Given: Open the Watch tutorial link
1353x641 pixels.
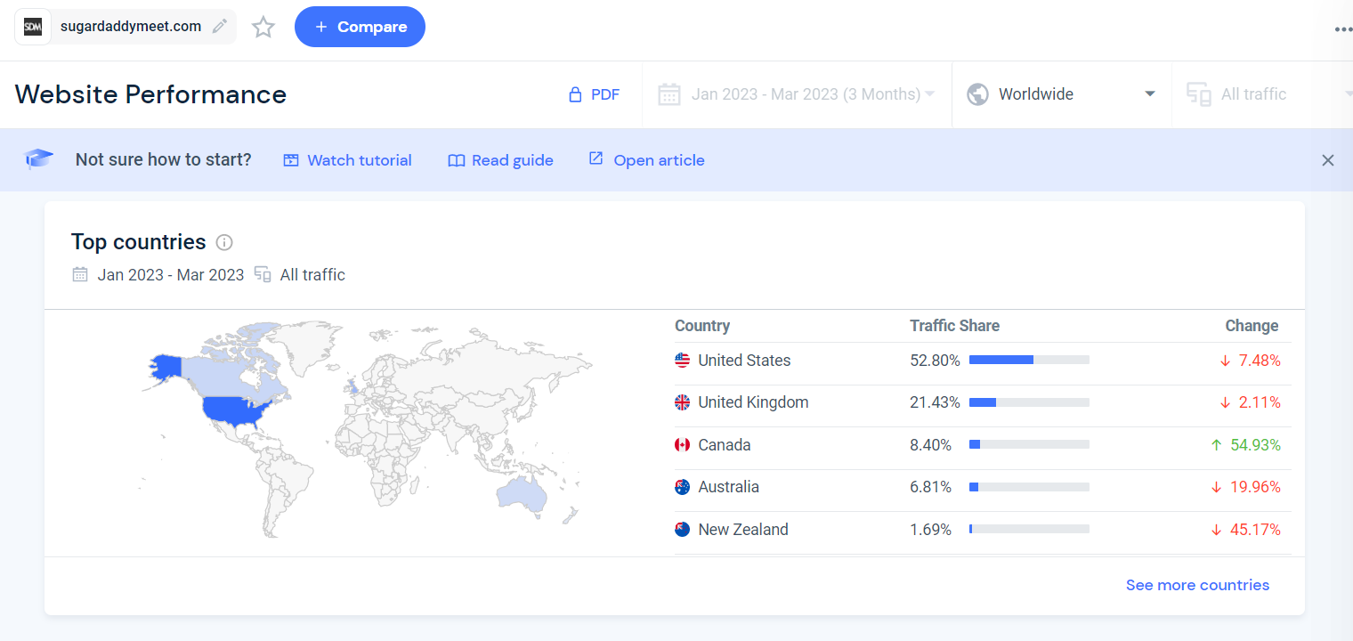Looking at the screenshot, I should (347, 160).
